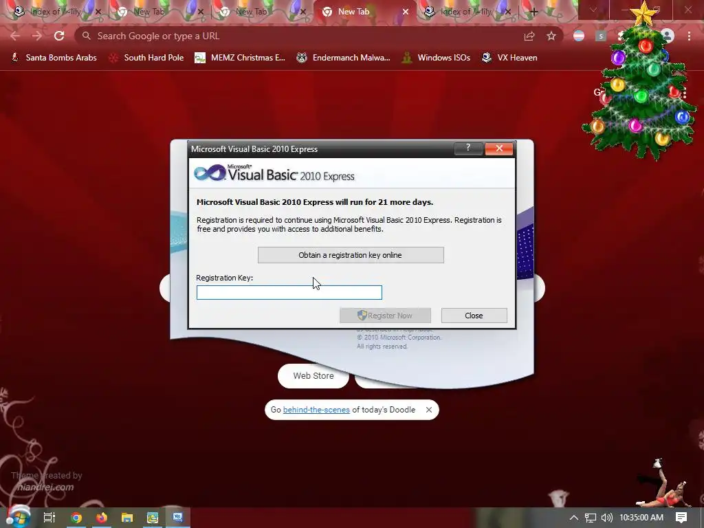Open a new tab with the plus button
Viewport: 704px width, 528px height.
pos(533,12)
